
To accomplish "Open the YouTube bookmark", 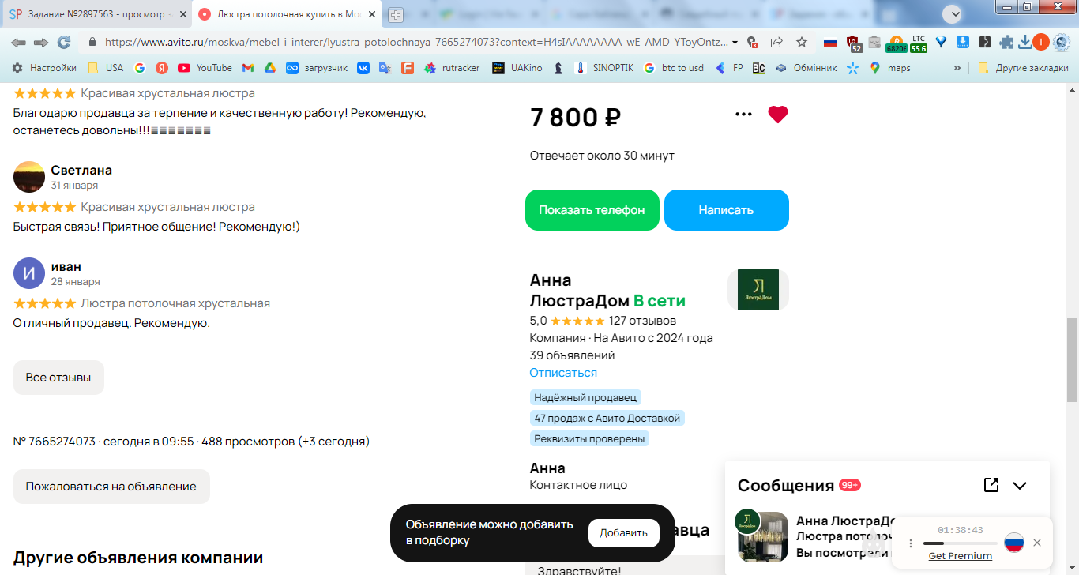I will pyautogui.click(x=205, y=68).
